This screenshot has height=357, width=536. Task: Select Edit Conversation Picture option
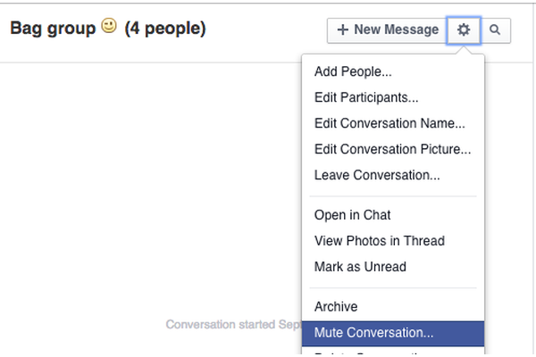tap(392, 150)
